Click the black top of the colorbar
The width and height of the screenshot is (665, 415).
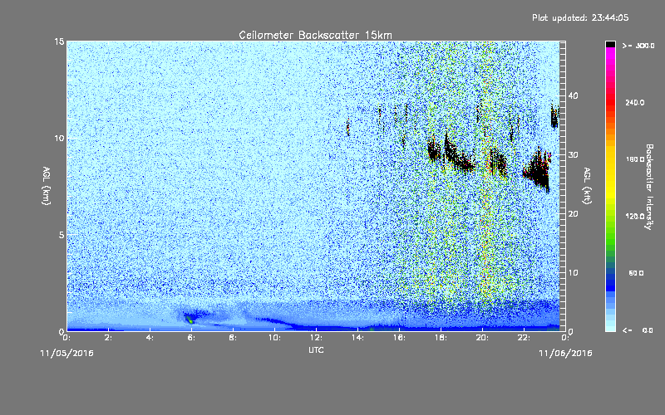(x=610, y=44)
